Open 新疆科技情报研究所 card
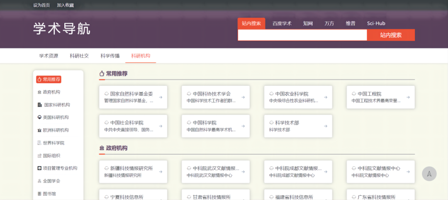Image resolution: width=448 pixels, height=200 pixels. point(133,172)
